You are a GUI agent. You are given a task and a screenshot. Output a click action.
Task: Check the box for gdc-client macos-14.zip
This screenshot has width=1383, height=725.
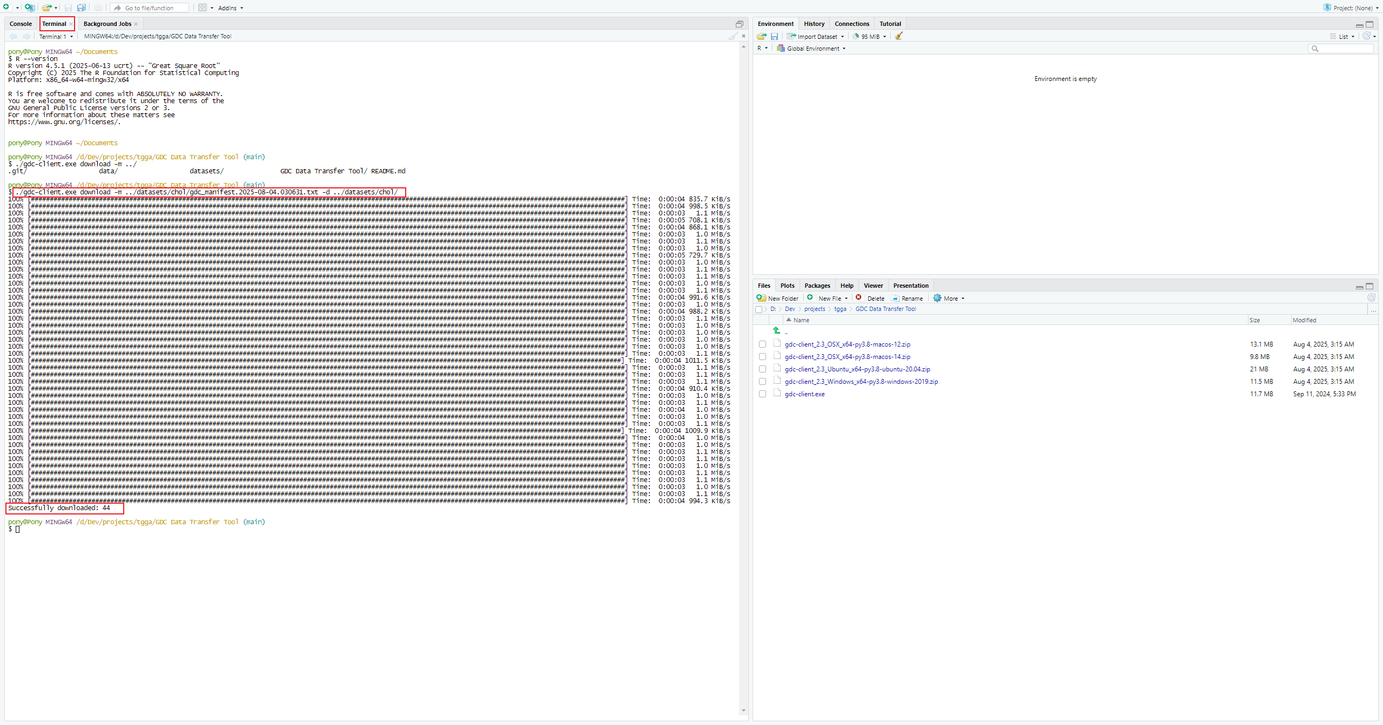[762, 357]
